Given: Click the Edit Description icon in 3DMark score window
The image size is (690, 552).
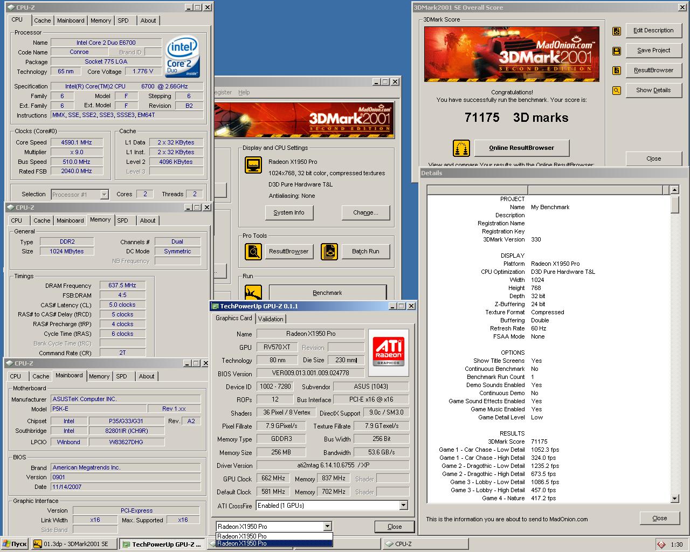Looking at the screenshot, I should (x=616, y=31).
